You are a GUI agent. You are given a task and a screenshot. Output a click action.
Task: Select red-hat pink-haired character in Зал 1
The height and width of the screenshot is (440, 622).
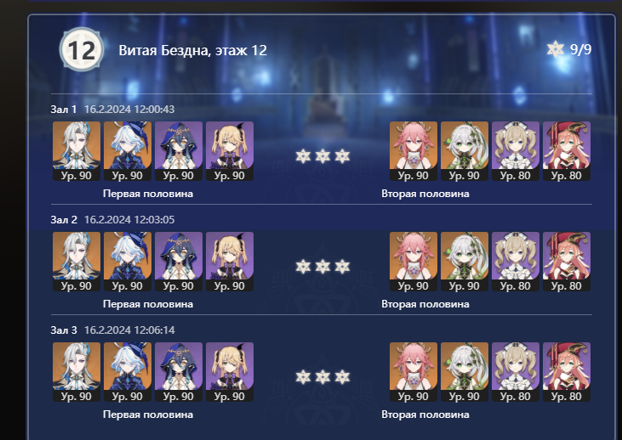[x=567, y=151]
